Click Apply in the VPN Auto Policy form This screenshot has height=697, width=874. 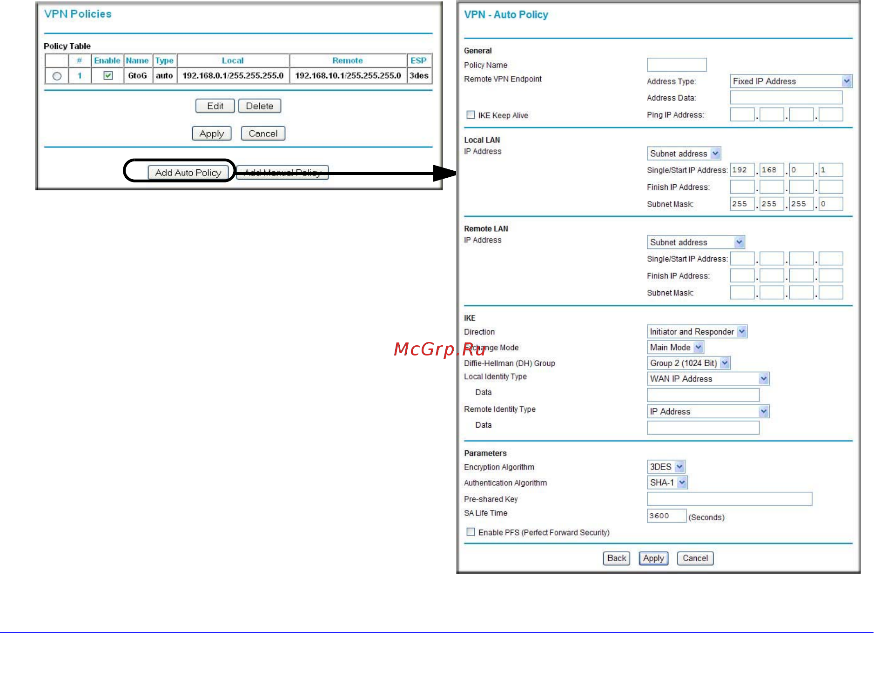coord(653,558)
